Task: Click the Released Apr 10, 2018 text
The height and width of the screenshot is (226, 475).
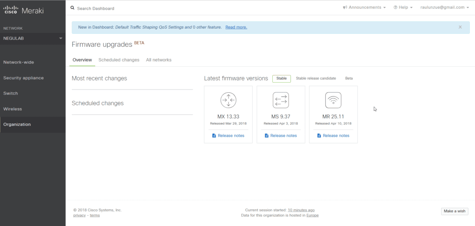Action: pos(333,123)
